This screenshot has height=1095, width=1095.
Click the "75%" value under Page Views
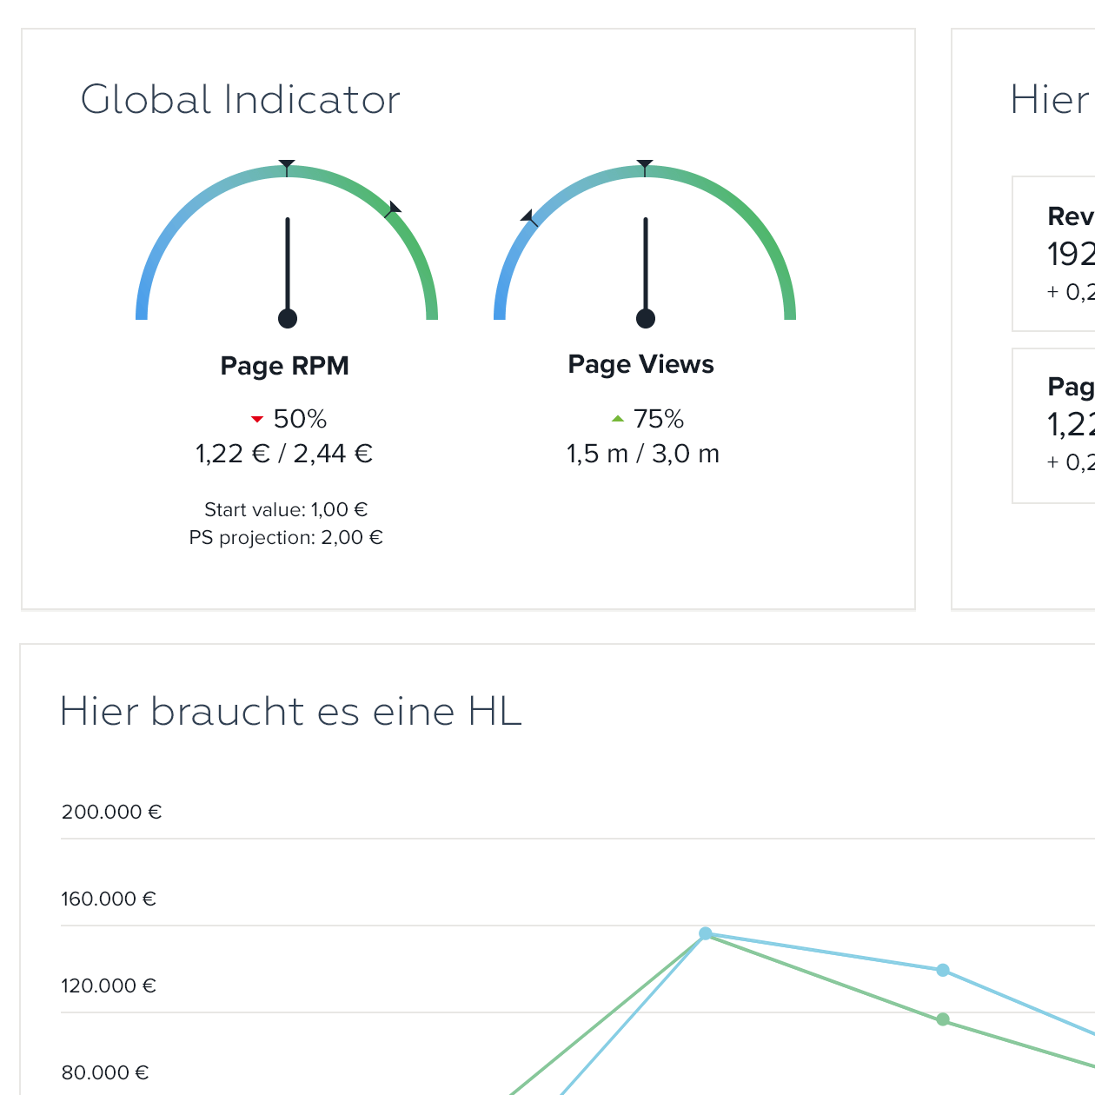(x=659, y=419)
